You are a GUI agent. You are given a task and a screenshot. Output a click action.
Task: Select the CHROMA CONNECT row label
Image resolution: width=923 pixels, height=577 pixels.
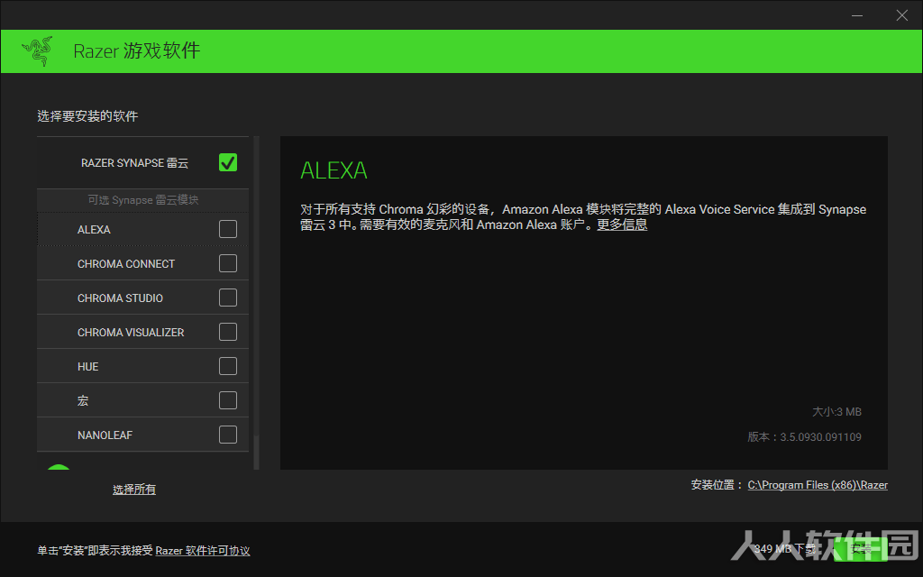[126, 264]
